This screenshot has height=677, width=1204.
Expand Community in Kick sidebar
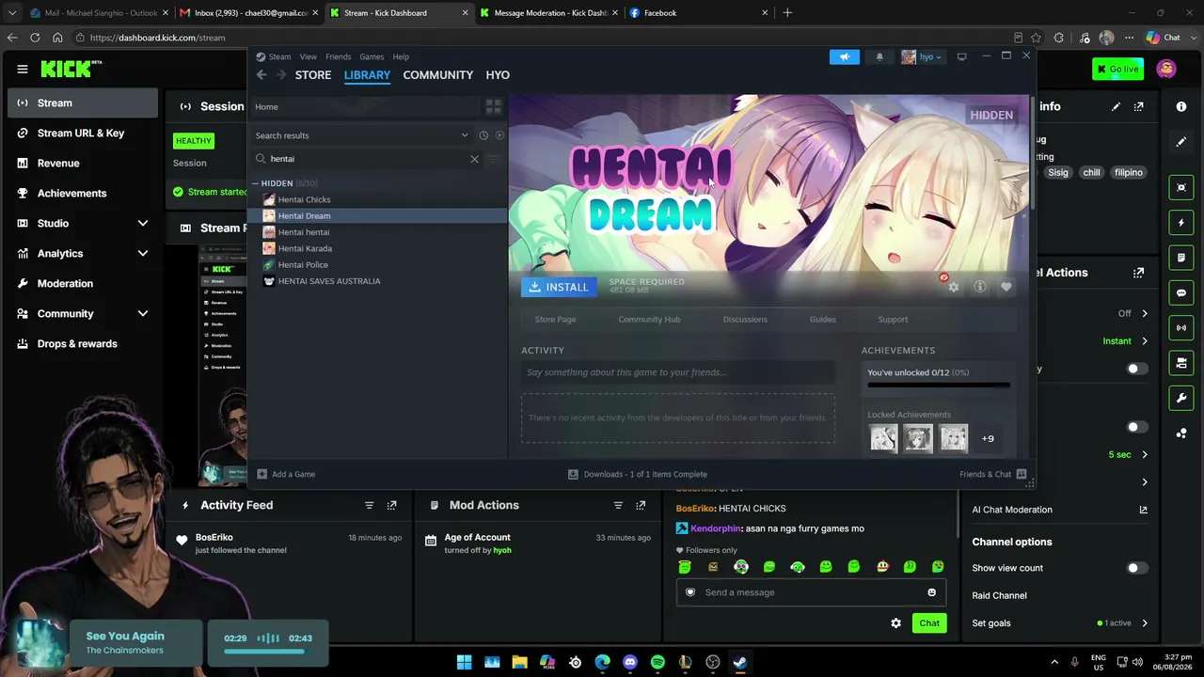(x=143, y=313)
